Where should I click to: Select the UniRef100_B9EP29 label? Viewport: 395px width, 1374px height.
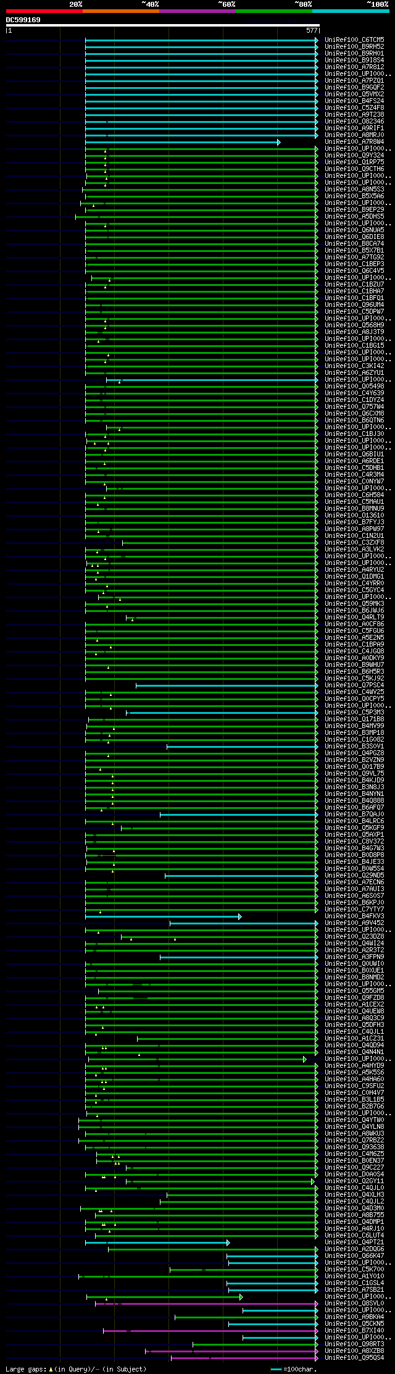click(x=354, y=210)
